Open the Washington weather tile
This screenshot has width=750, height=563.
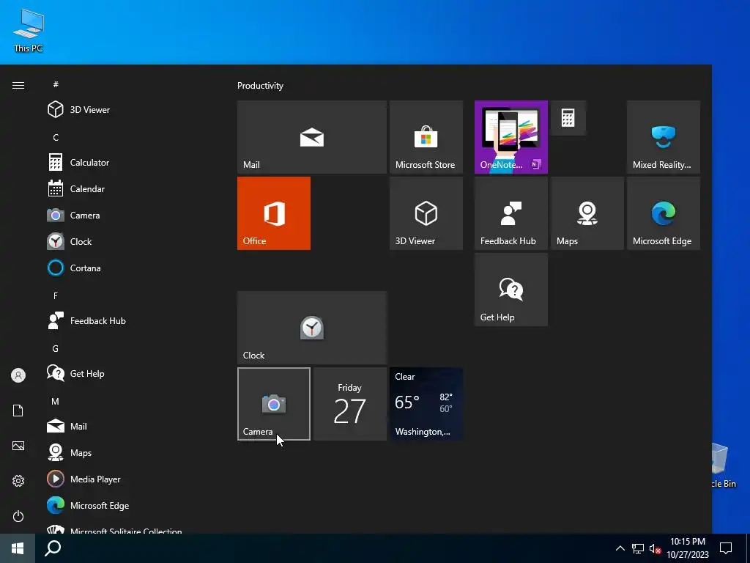[x=426, y=404]
